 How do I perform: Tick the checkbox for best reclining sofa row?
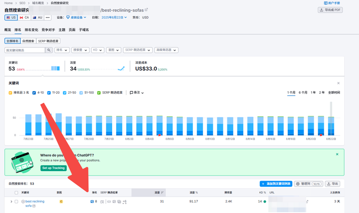(16, 202)
